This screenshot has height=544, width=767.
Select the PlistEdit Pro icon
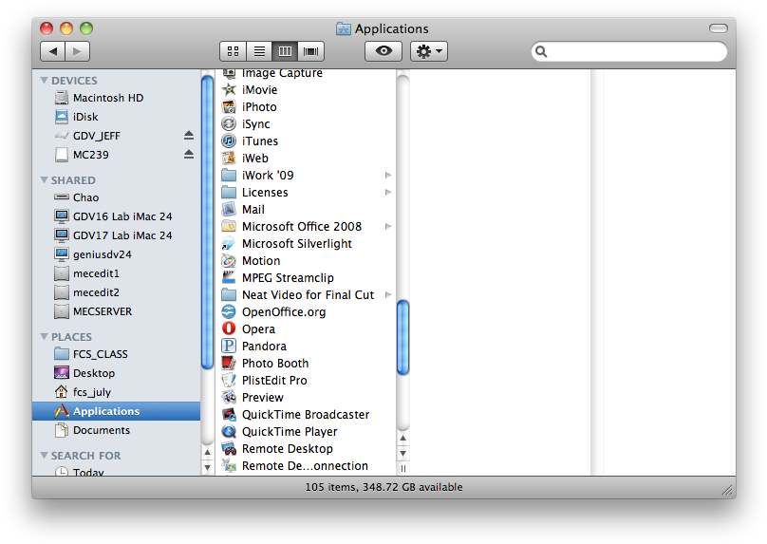(x=229, y=380)
